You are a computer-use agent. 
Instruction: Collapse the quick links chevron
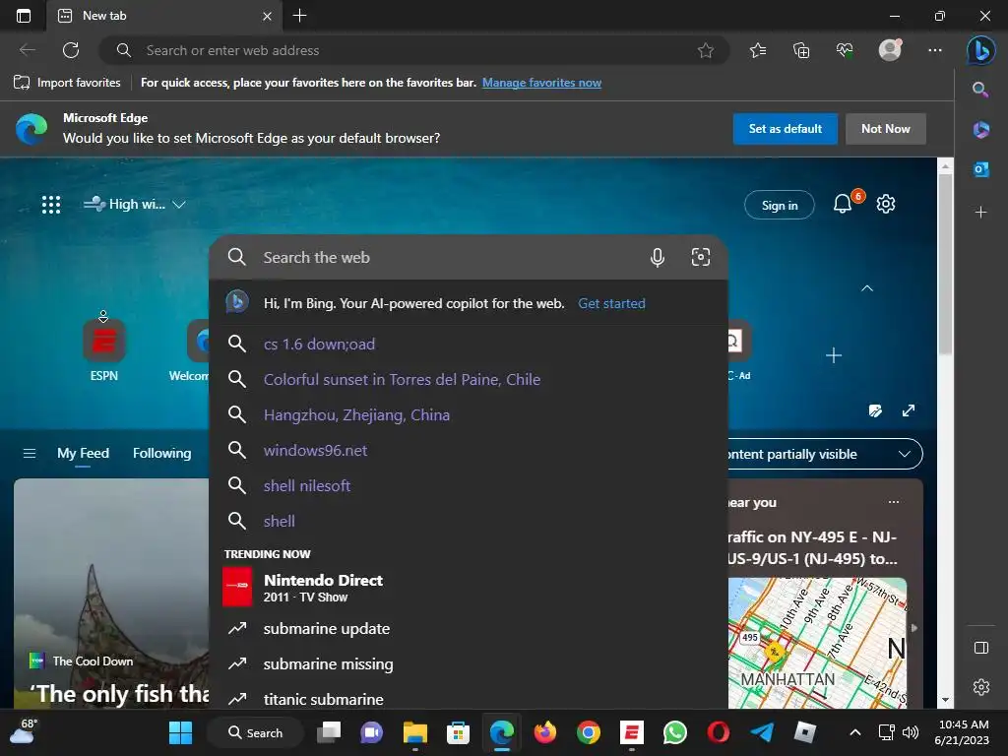click(866, 288)
